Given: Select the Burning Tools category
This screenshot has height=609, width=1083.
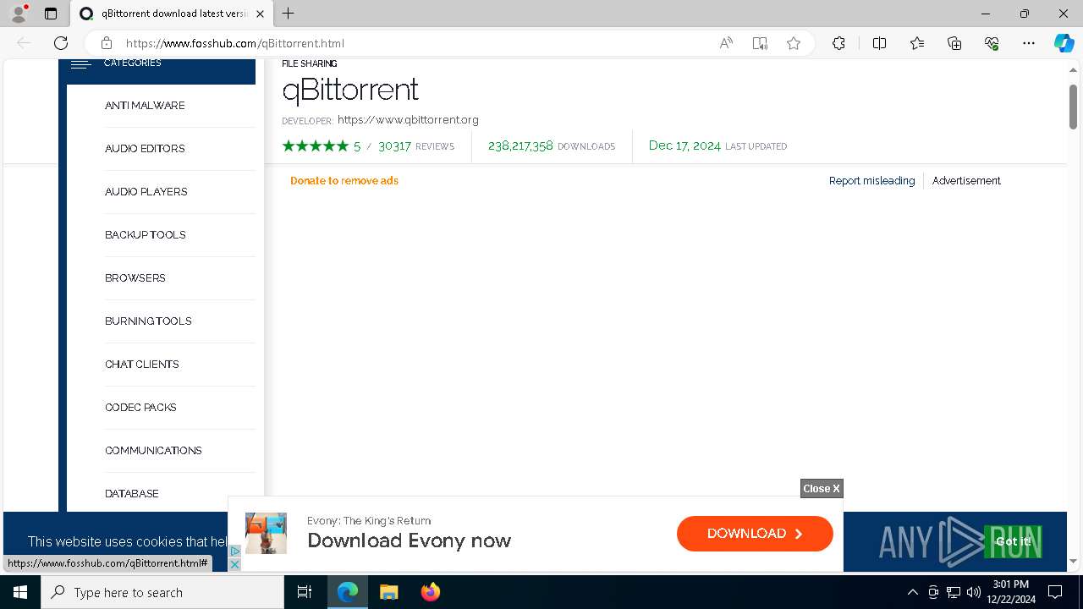Looking at the screenshot, I should 148,321.
